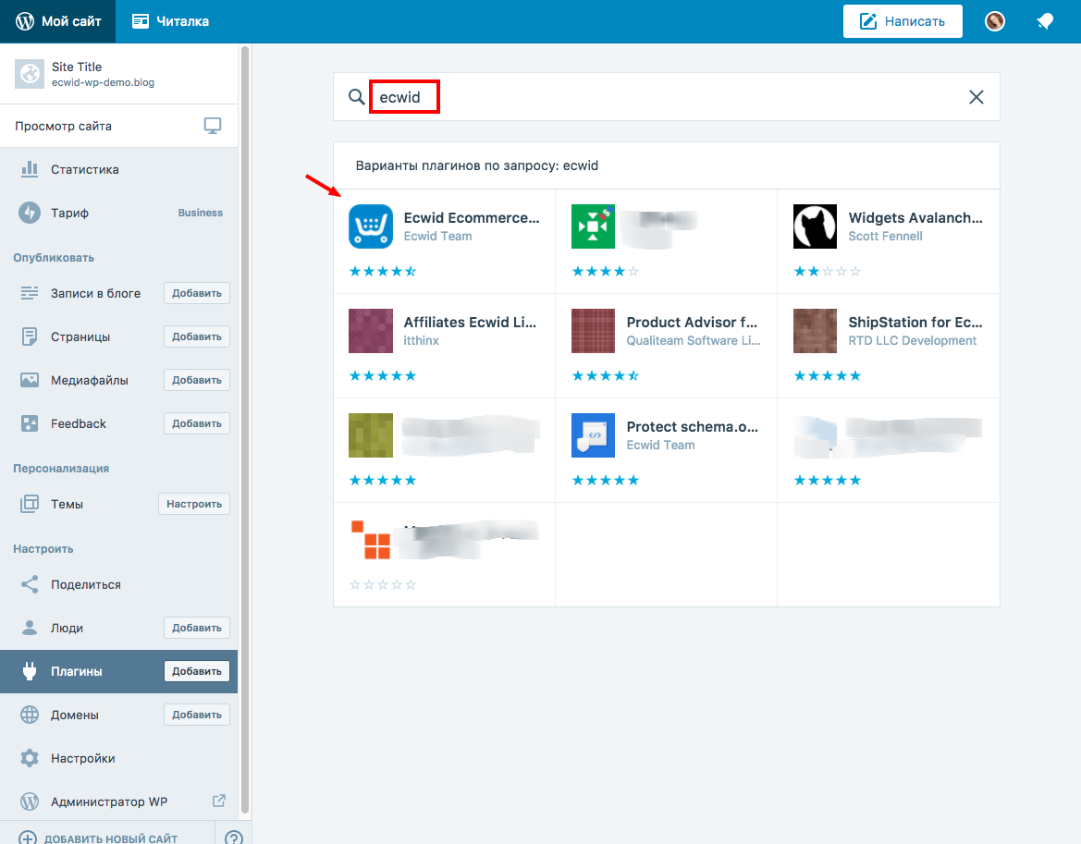
Task: Click Business plan label
Action: tap(201, 213)
